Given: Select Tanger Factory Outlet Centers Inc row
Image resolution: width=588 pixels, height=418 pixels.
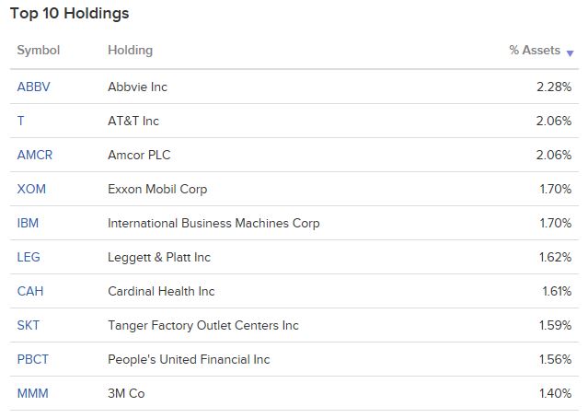Looking at the screenshot, I should [x=294, y=325].
